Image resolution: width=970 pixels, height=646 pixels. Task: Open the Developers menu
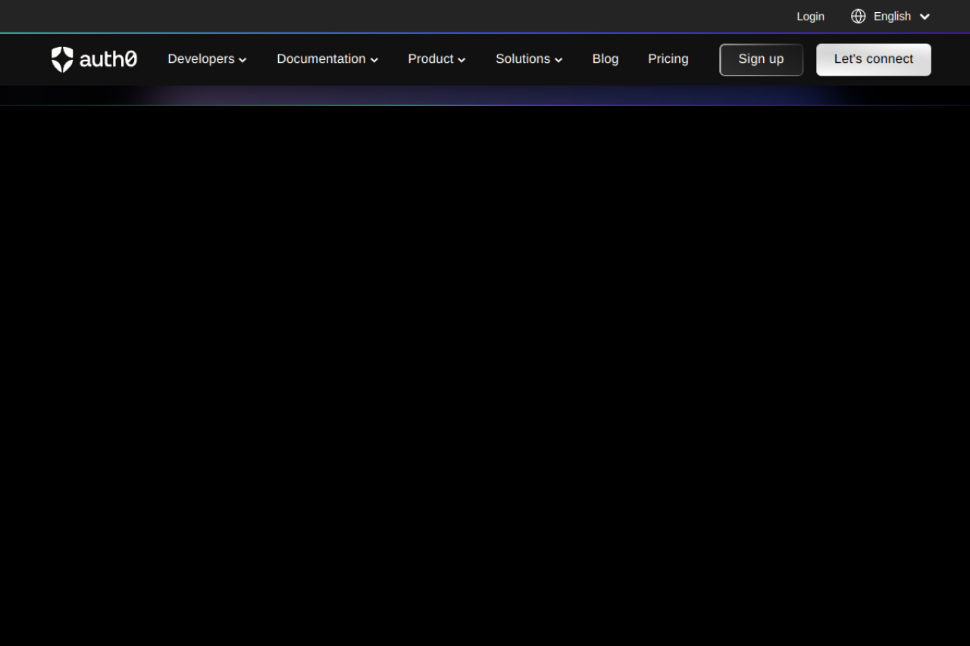click(x=201, y=59)
